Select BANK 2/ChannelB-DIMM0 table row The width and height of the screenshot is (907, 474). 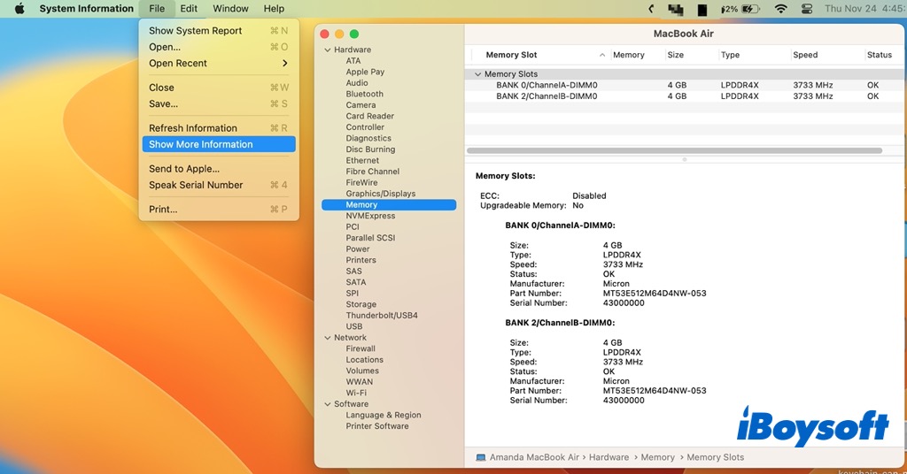[x=686, y=96]
